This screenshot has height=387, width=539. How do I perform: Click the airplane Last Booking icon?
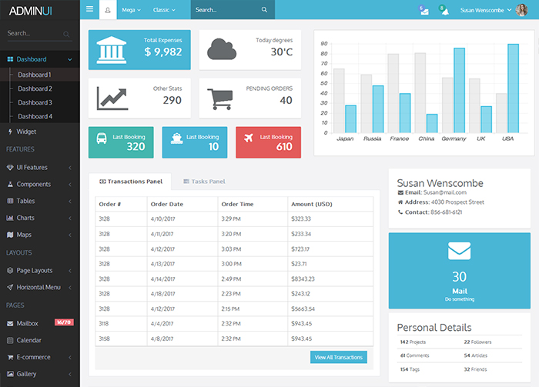click(x=248, y=138)
